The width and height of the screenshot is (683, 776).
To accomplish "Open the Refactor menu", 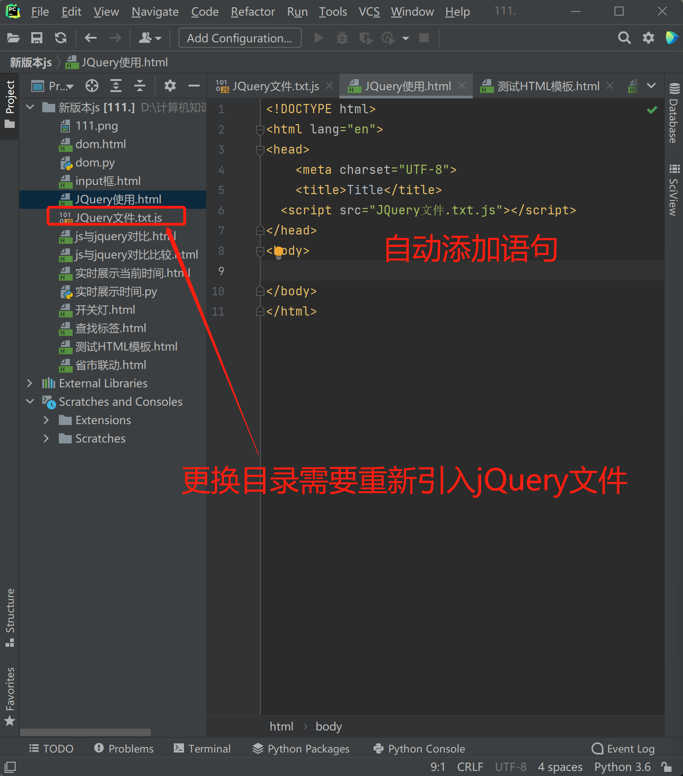I will (253, 11).
